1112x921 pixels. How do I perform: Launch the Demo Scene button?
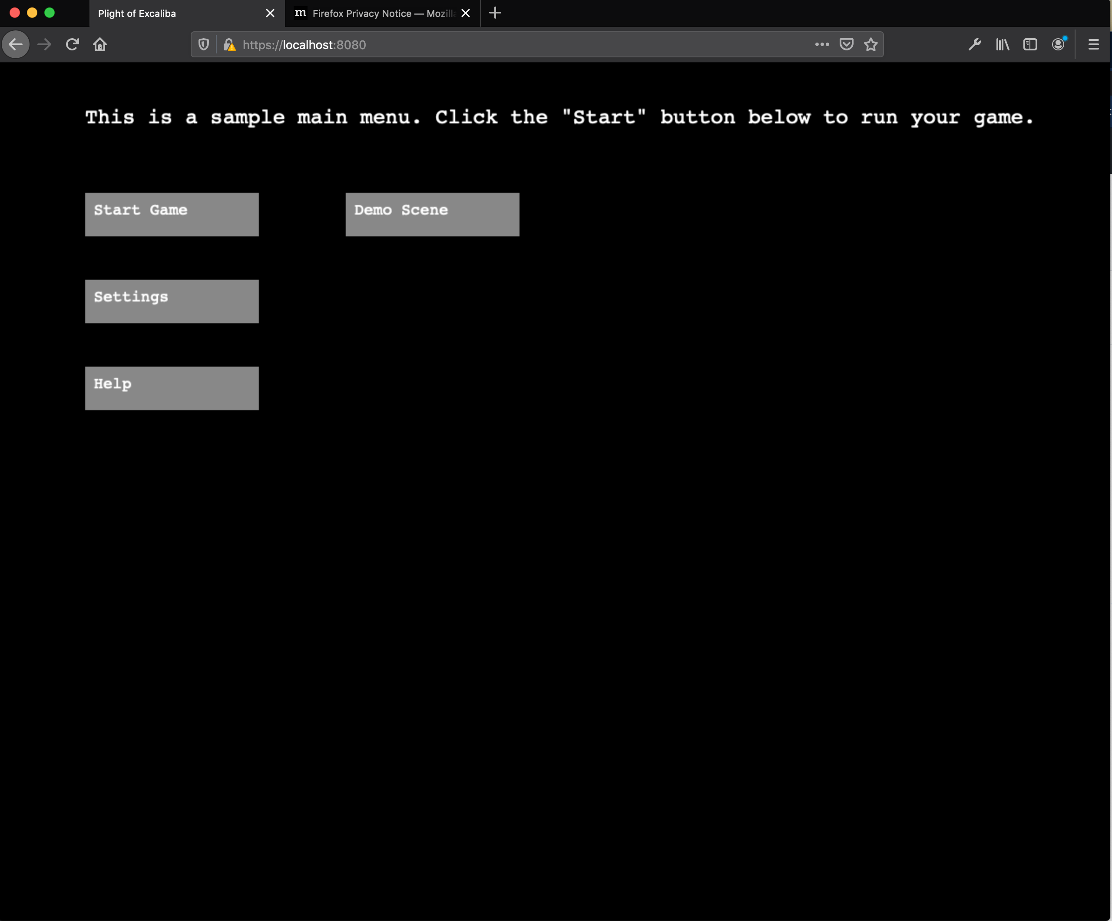(432, 214)
